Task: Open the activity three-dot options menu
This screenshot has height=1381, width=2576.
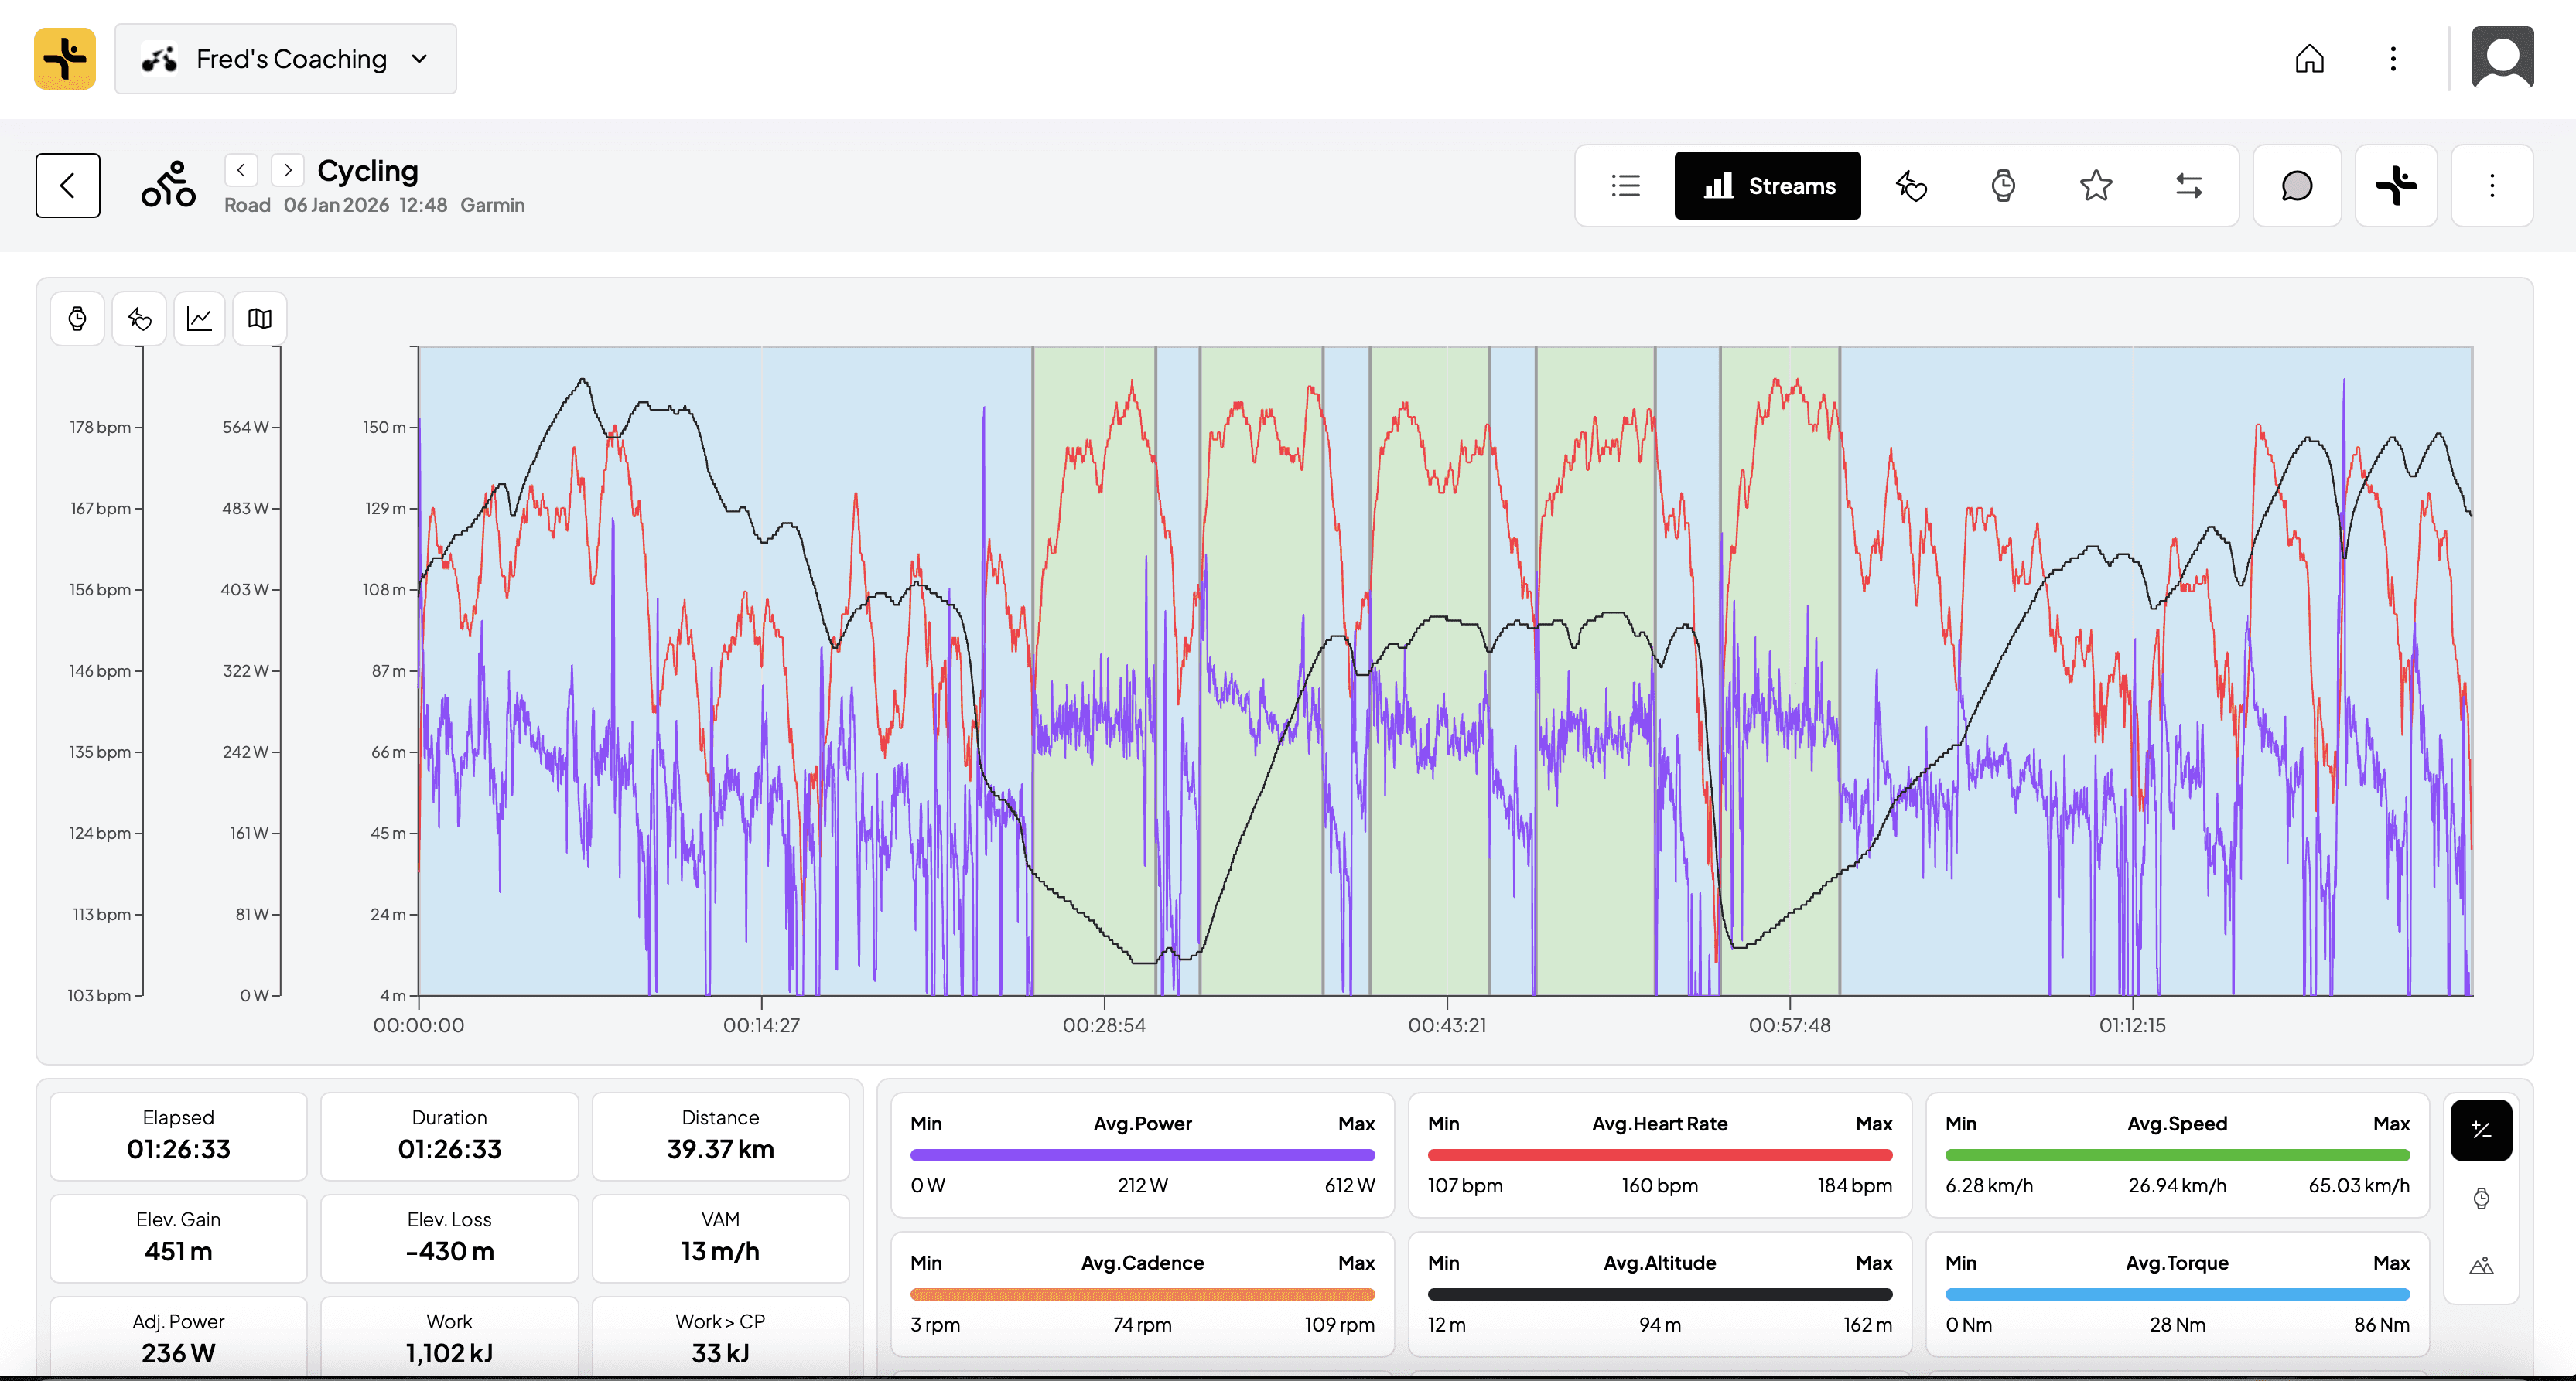Action: pos(2492,186)
